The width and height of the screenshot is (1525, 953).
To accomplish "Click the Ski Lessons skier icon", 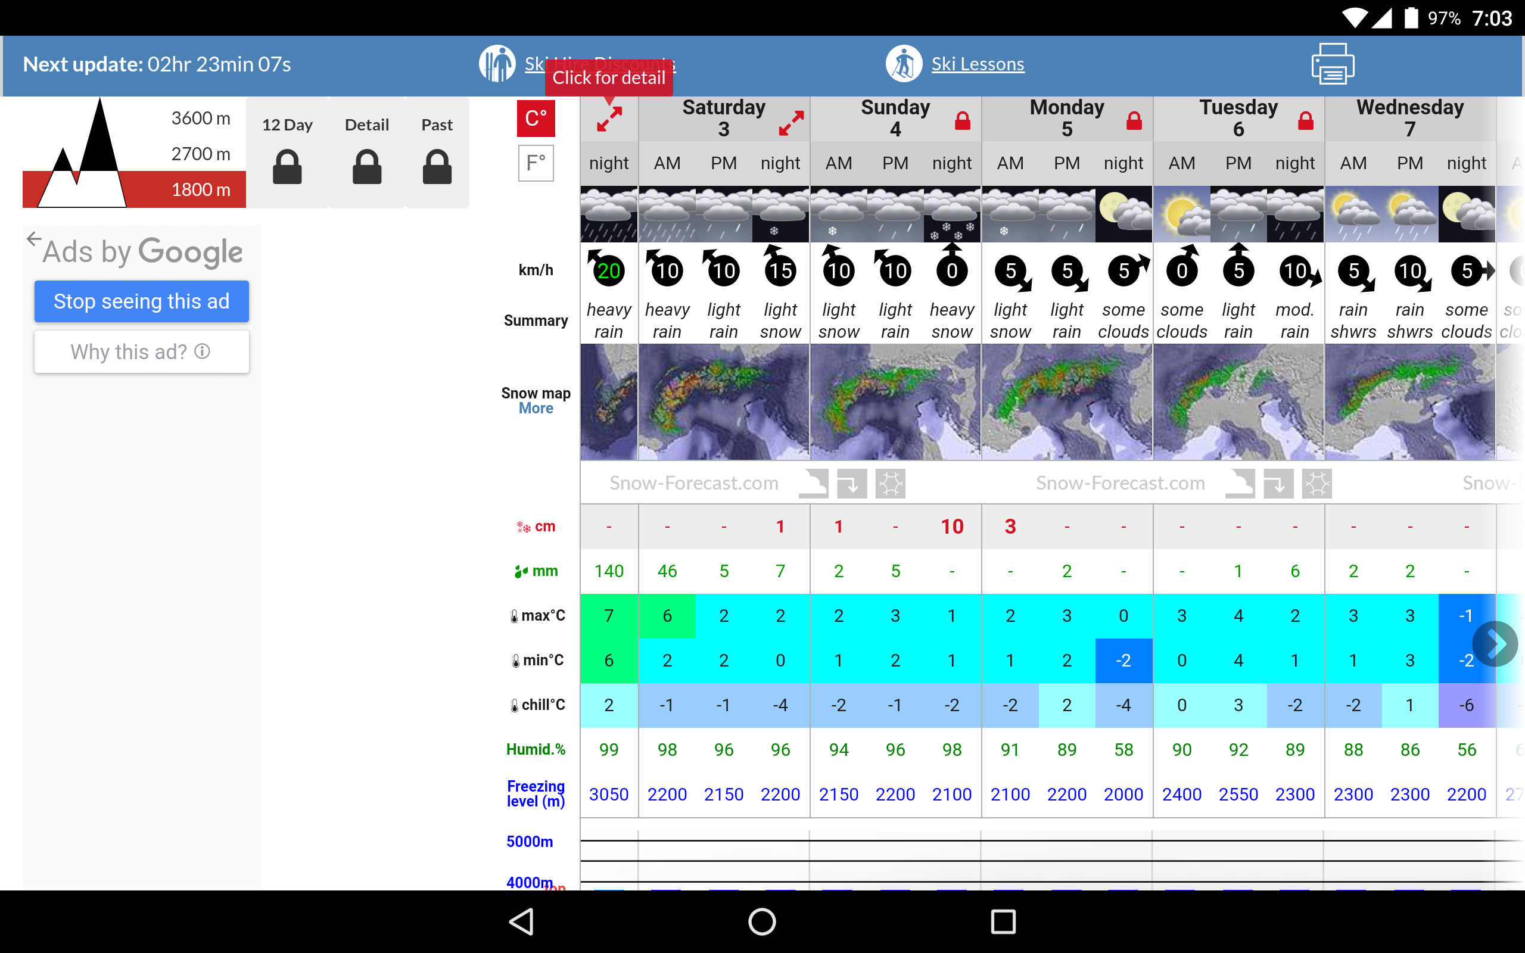I will [904, 64].
